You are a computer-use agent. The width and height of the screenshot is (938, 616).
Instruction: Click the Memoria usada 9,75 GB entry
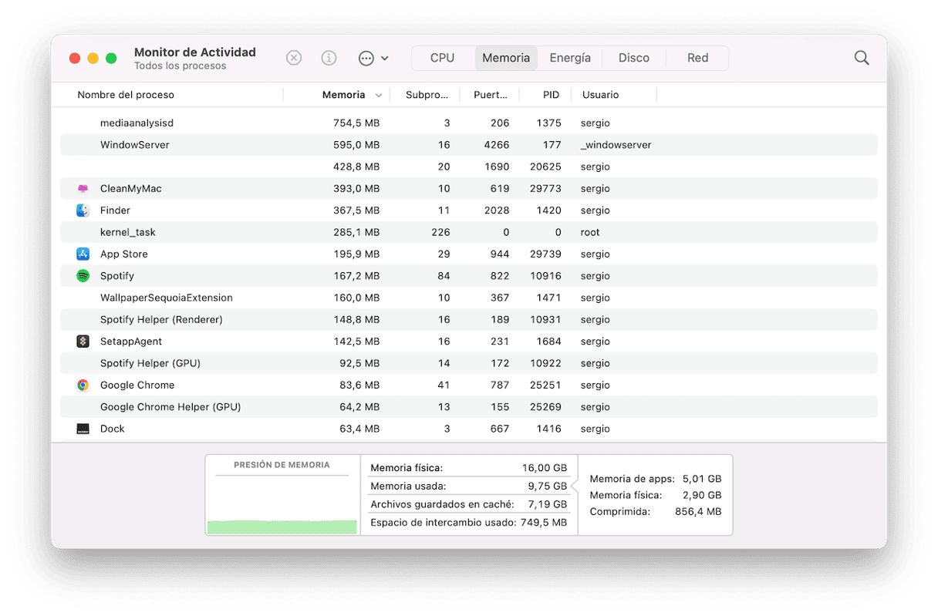[469, 486]
